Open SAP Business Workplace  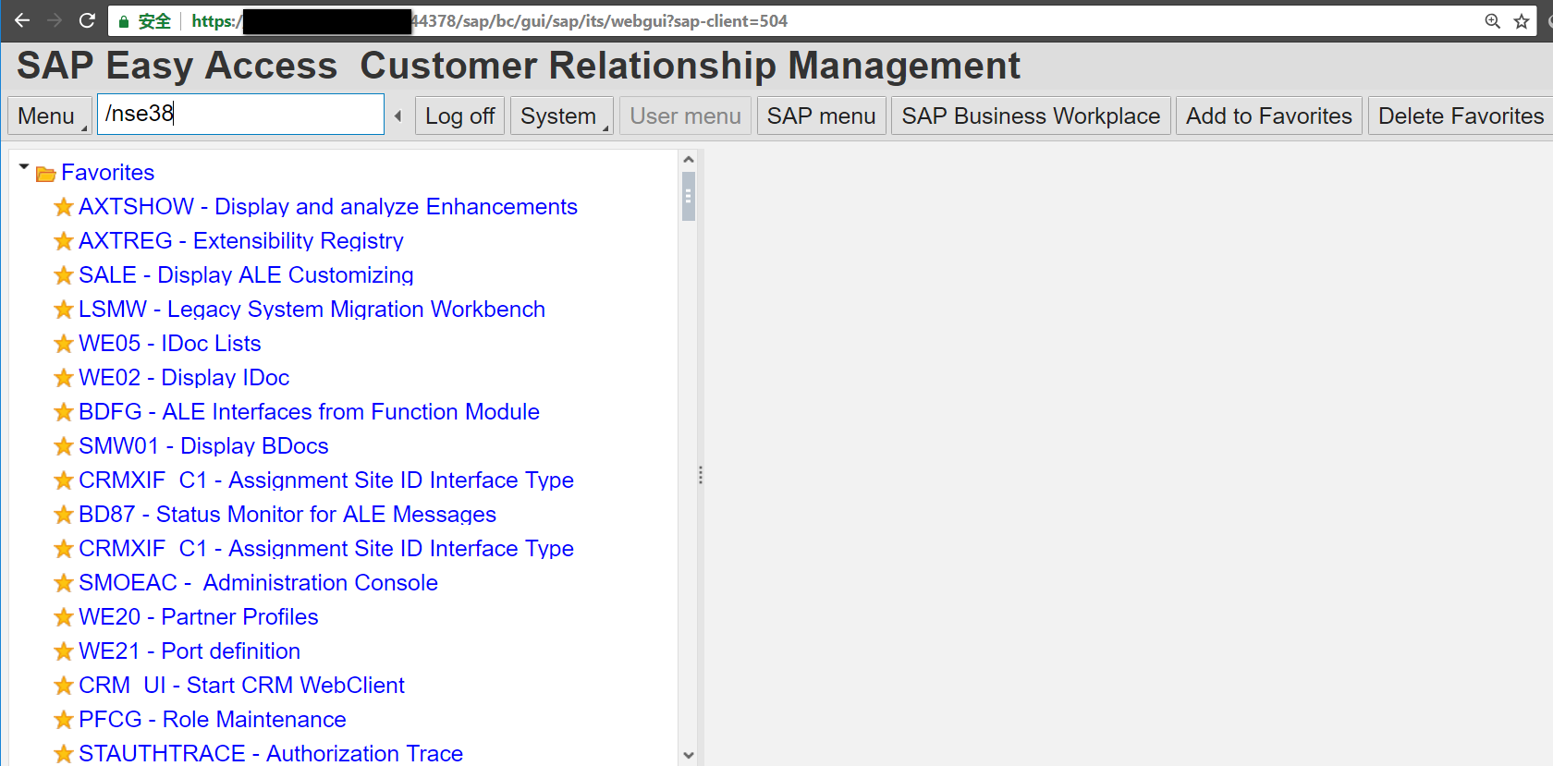pyautogui.click(x=1031, y=116)
